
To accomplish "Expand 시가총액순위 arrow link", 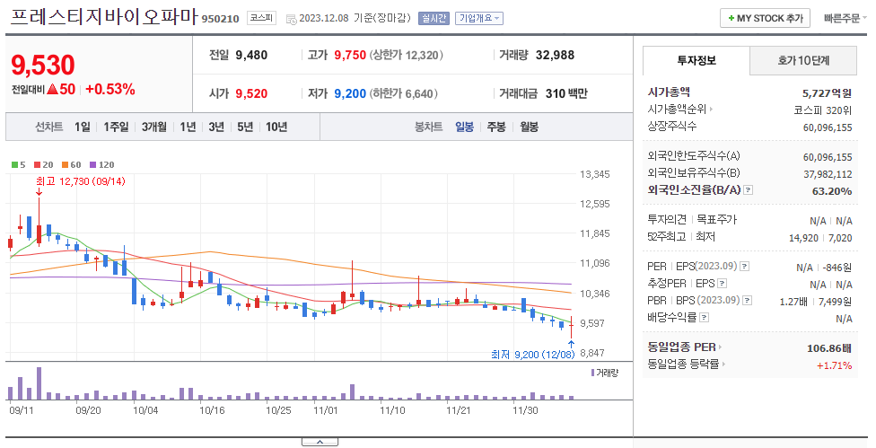I will (x=680, y=110).
